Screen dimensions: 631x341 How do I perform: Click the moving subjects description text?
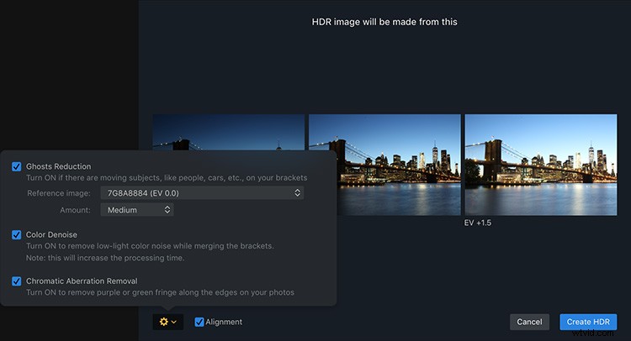coord(167,177)
